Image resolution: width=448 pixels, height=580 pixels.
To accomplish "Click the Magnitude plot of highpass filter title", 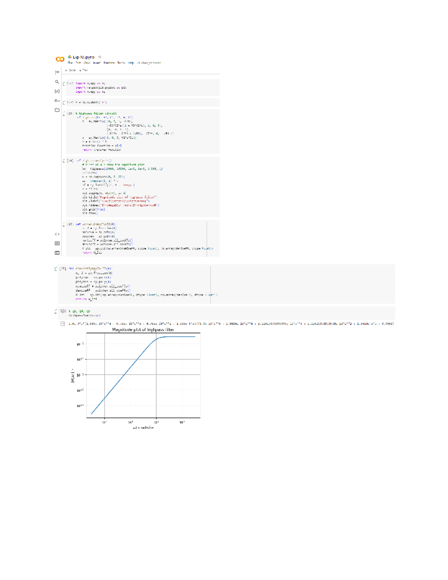I will tap(143, 330).
